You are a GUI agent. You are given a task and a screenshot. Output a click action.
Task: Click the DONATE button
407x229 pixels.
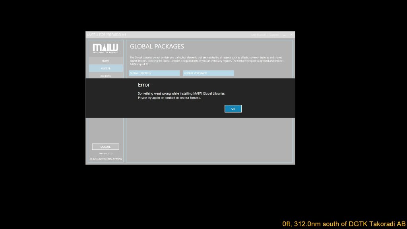click(105, 147)
